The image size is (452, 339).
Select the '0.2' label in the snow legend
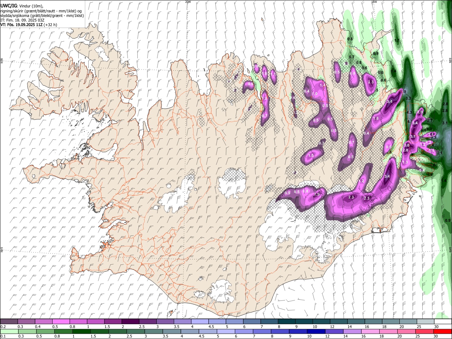pos(3,327)
